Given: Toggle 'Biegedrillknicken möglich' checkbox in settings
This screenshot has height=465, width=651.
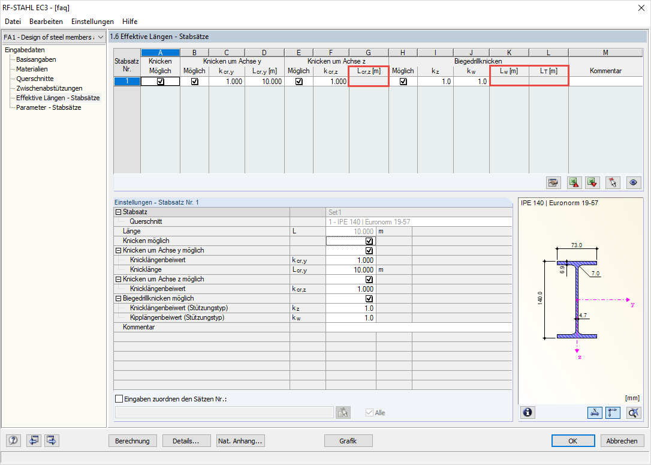Looking at the screenshot, I should [x=369, y=298].
